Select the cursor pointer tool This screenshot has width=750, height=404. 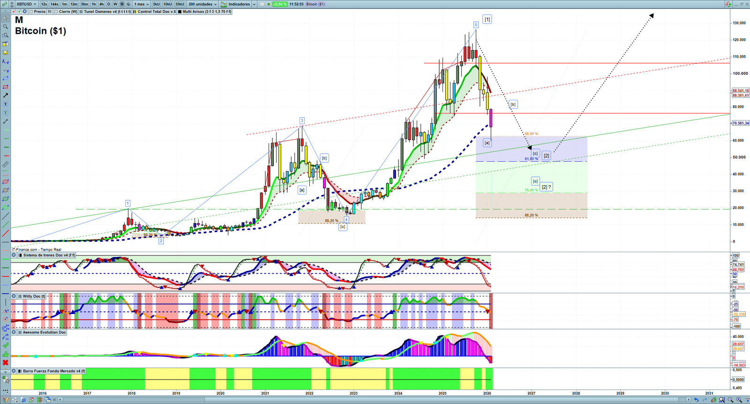point(5,18)
